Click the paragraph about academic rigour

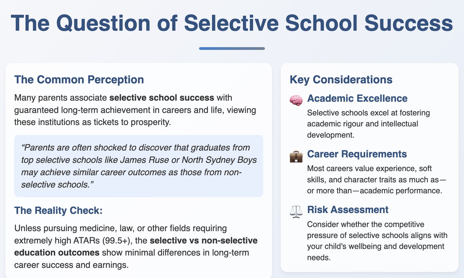coord(368,124)
